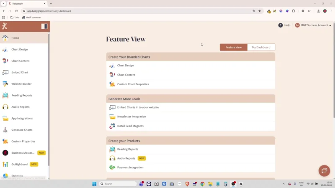Click the Help question mark icon
This screenshot has width=335, height=188.
(281, 25)
